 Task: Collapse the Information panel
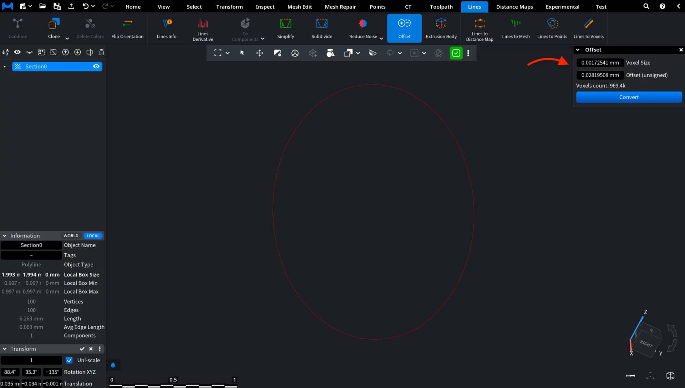[5, 236]
